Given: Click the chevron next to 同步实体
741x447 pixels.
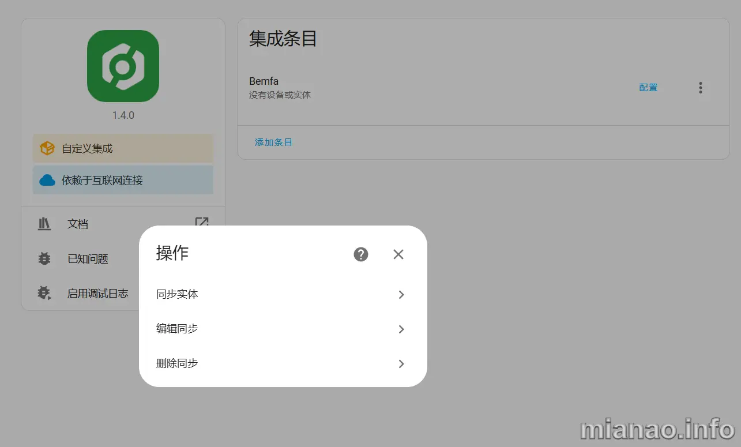Looking at the screenshot, I should [x=401, y=295].
